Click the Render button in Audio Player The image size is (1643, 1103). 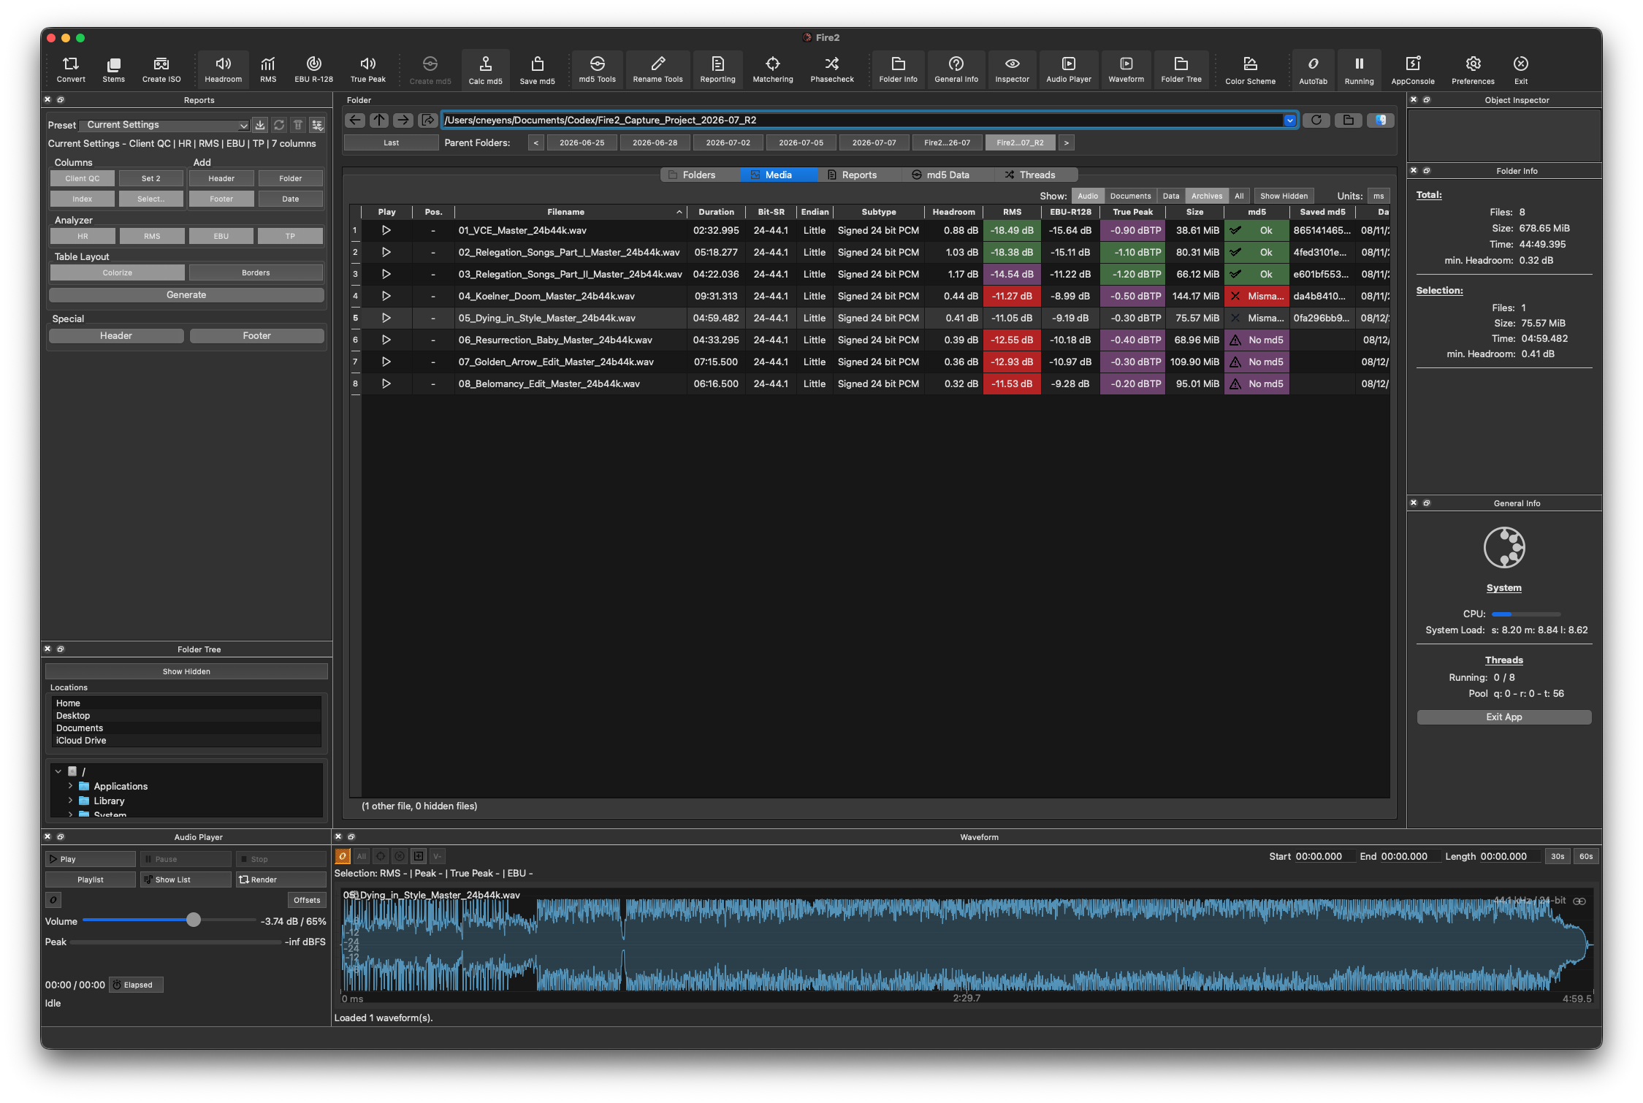(281, 879)
